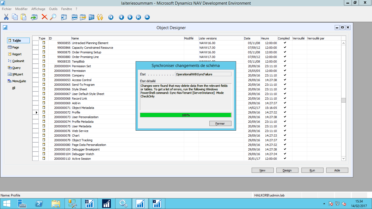Click the red X Delete toolbar icon
This screenshot has height=209, width=372.
pos(44,17)
